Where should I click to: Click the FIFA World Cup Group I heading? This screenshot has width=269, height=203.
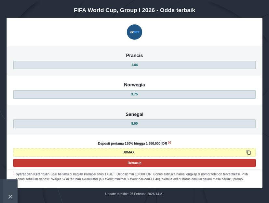click(134, 10)
